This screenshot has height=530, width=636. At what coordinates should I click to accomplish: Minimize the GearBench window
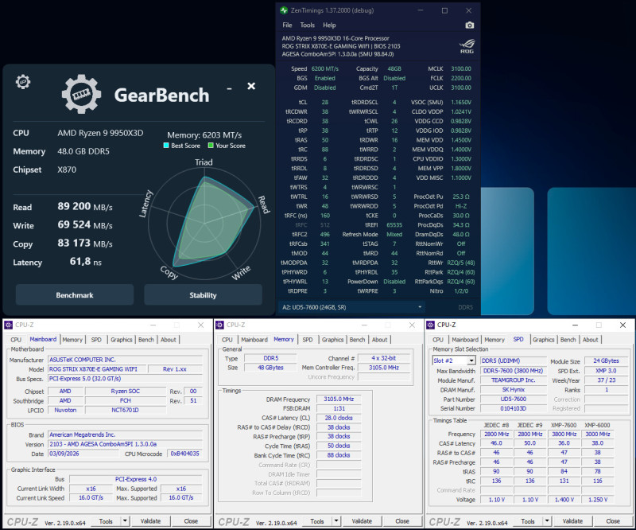tap(229, 88)
